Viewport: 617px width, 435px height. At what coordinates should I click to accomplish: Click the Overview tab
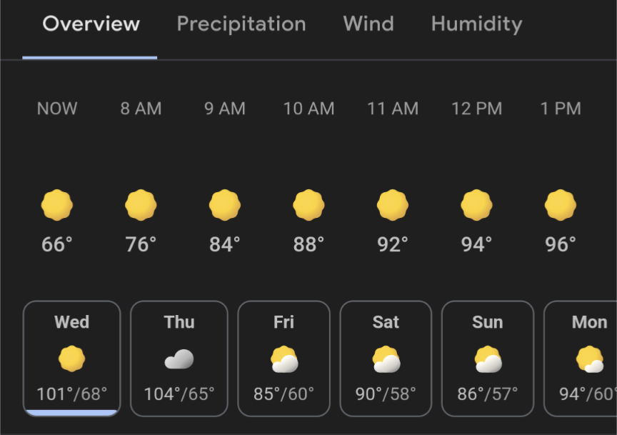tap(91, 24)
